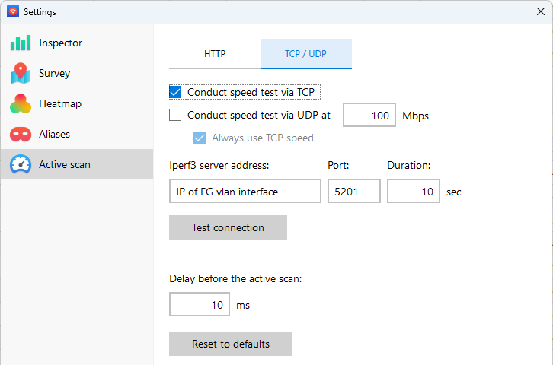Click the Survey map pin icon
The image size is (553, 365).
[21, 73]
